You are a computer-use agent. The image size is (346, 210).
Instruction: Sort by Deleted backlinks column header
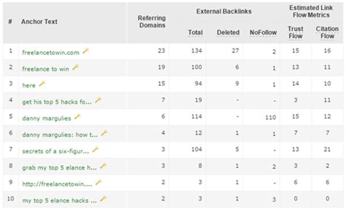point(228,32)
